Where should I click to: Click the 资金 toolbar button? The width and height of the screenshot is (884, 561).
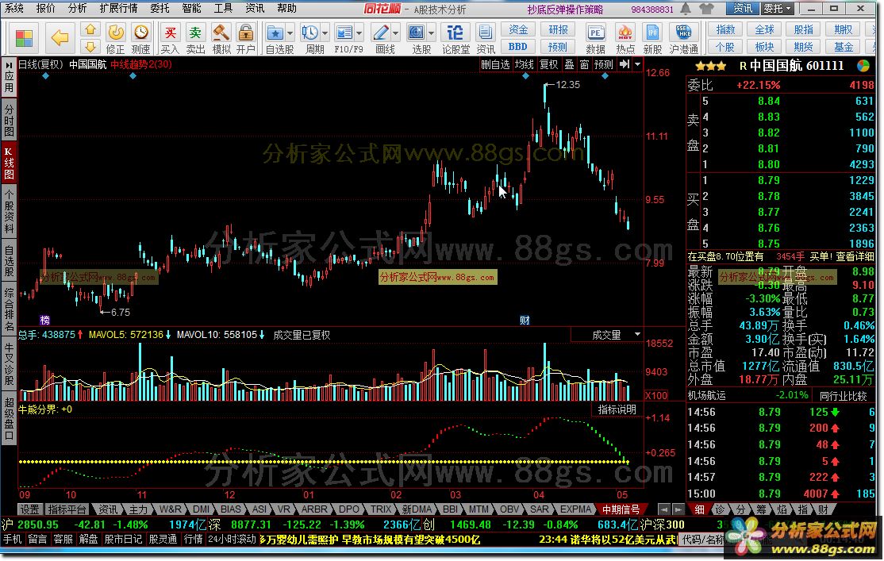click(x=517, y=30)
